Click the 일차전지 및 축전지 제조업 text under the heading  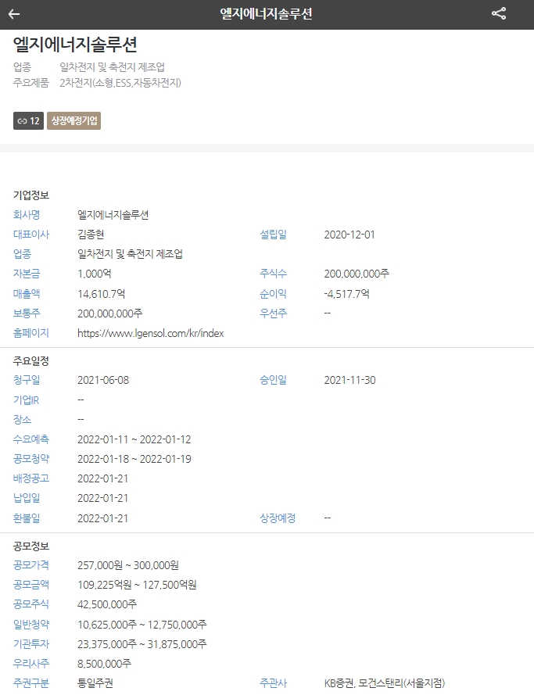click(112, 67)
